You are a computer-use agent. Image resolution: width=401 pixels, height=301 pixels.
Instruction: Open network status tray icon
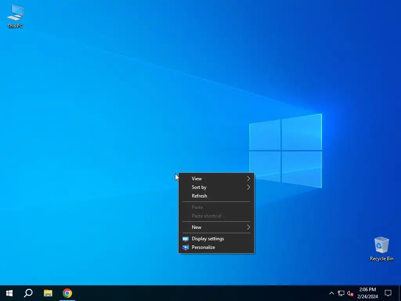341,293
